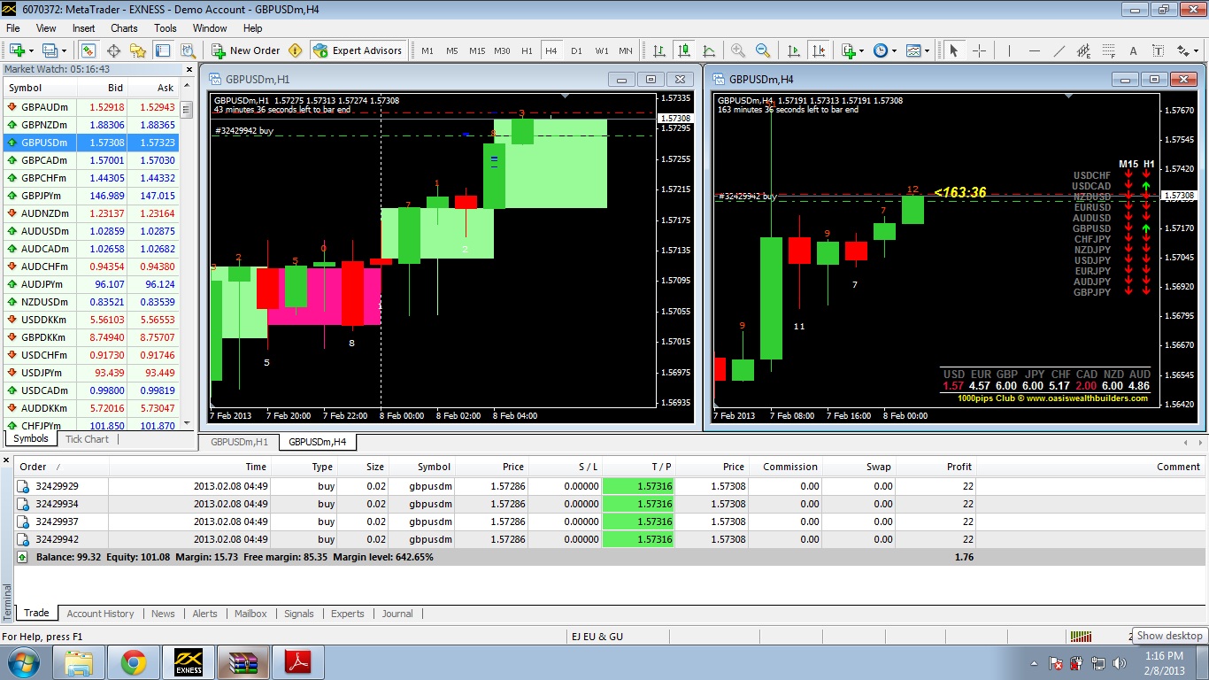Open the Data Window crosshair icon
The height and width of the screenshot is (680, 1209).
(112, 50)
